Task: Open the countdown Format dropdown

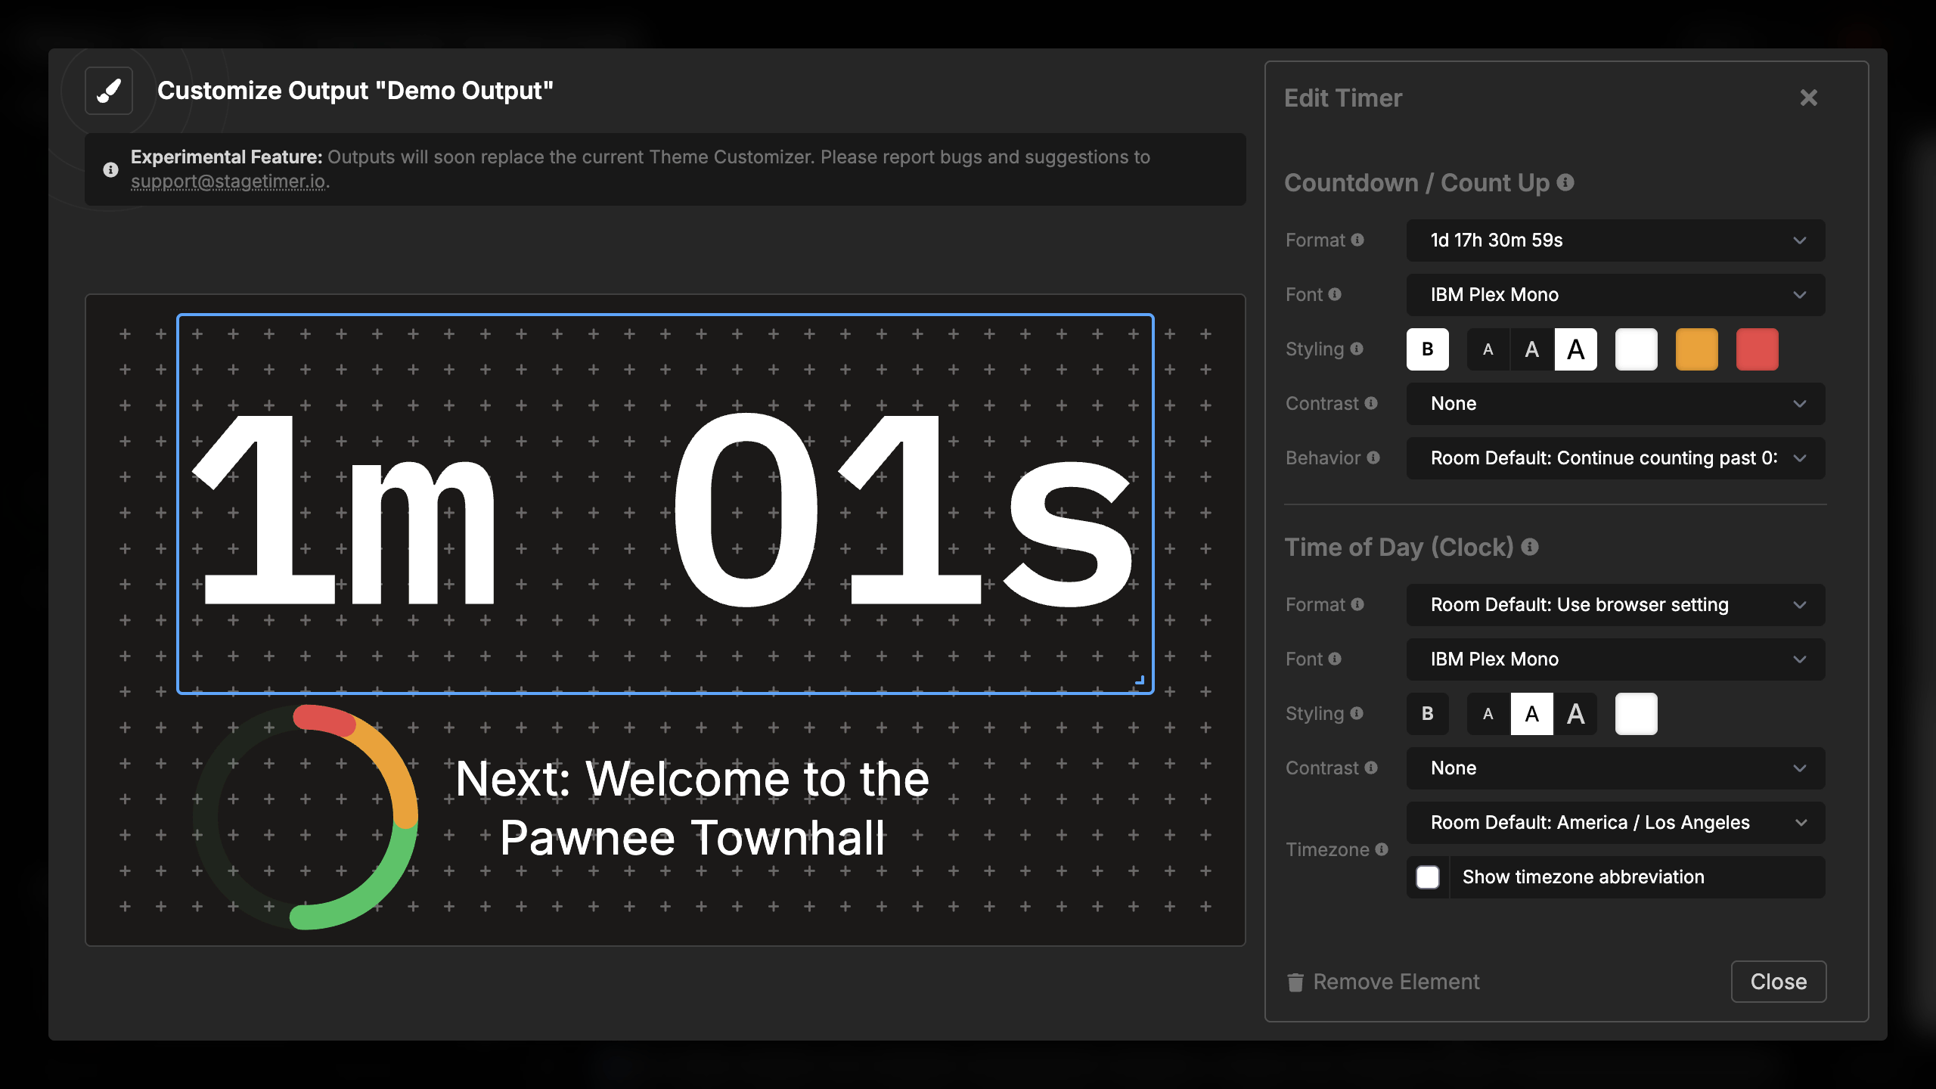Action: 1615,240
